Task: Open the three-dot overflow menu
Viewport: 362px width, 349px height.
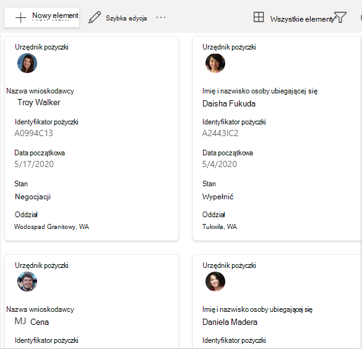Action: point(161,17)
